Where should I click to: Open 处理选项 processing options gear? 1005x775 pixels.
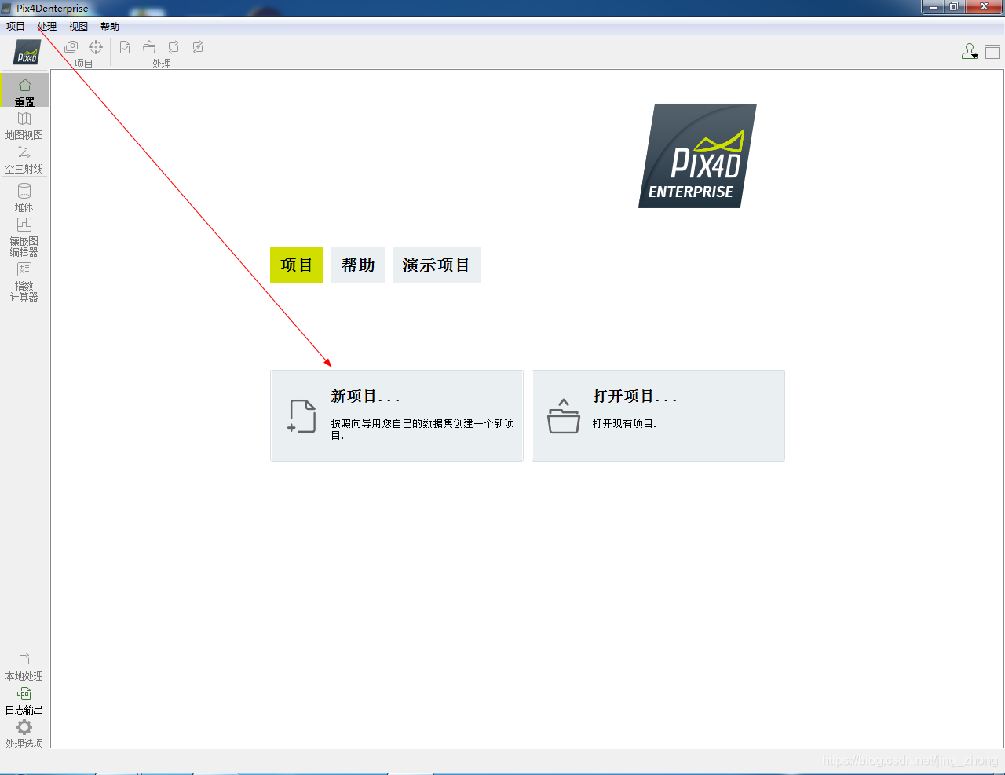24,733
